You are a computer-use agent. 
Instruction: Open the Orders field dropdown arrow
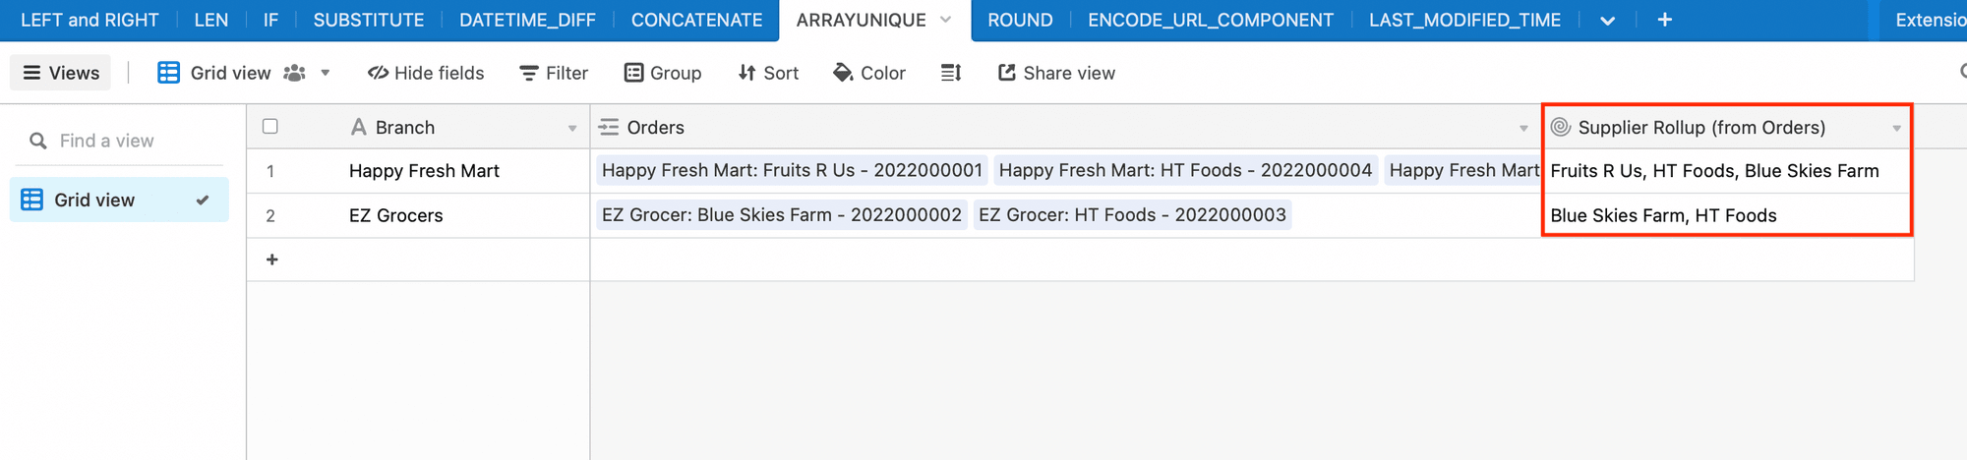[1523, 128]
